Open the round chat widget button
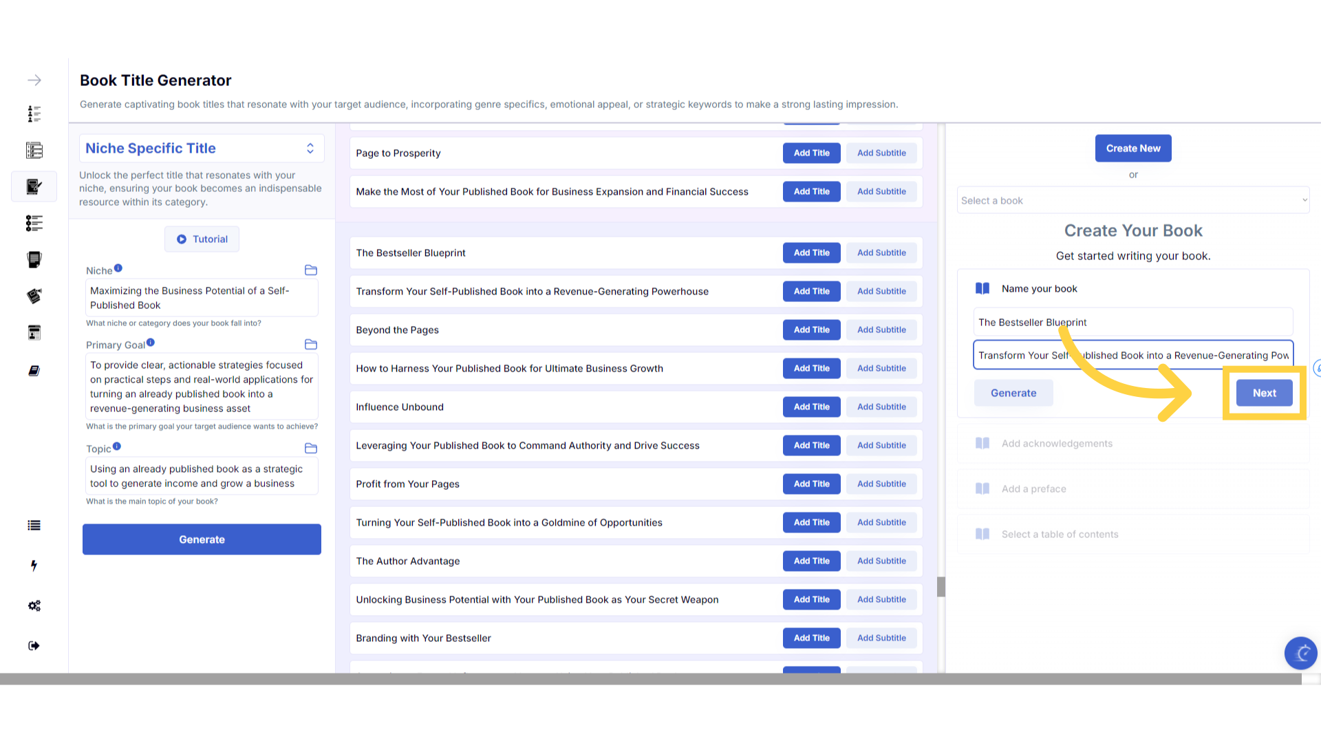Screen dimensions: 1321x743 coord(1300,653)
